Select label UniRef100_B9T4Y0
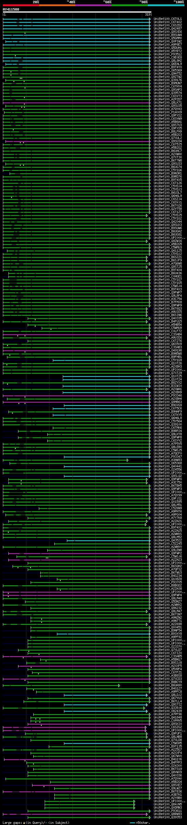 pos(168,67)
